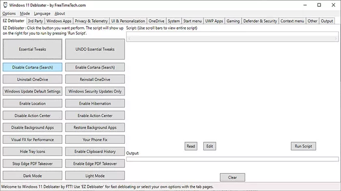Switch to the EZ Debloater tab
The height and width of the screenshot is (191, 341).
coord(14,21)
